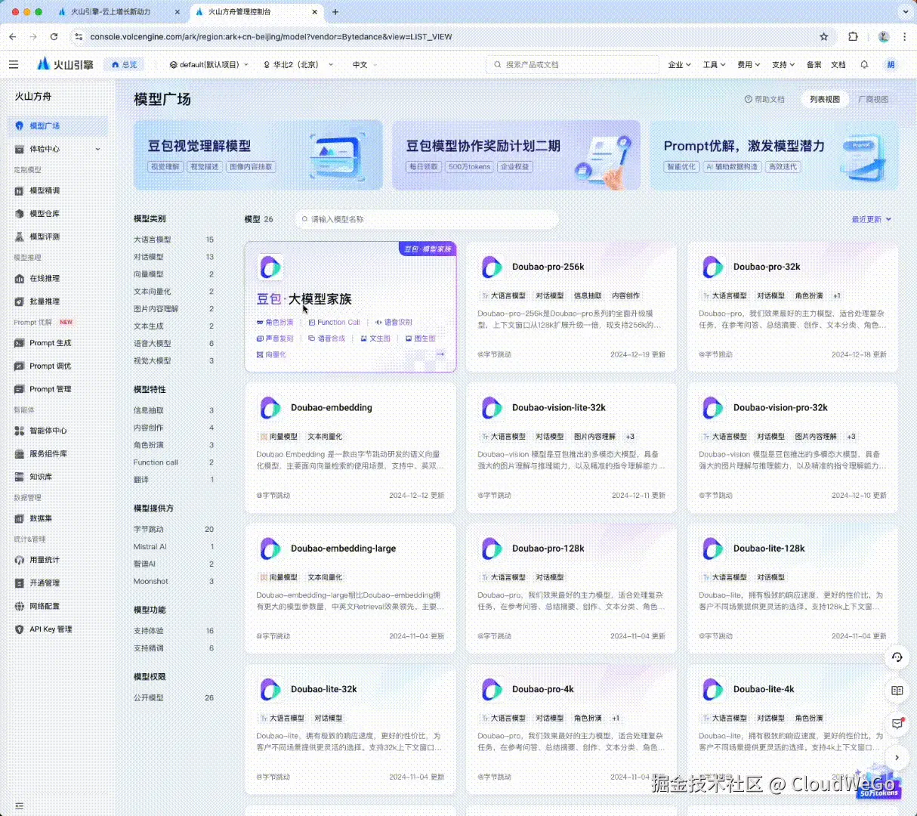Open the 最近更新 sort dropdown
The width and height of the screenshot is (917, 816).
872,219
